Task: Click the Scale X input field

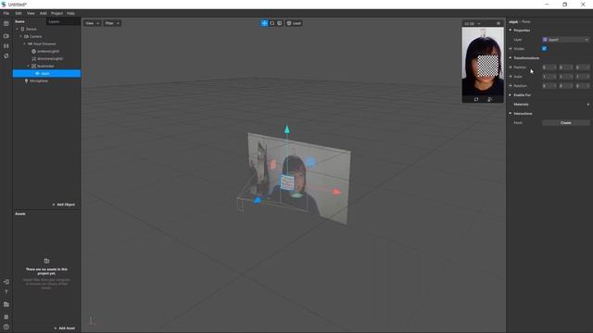Action: click(x=549, y=77)
